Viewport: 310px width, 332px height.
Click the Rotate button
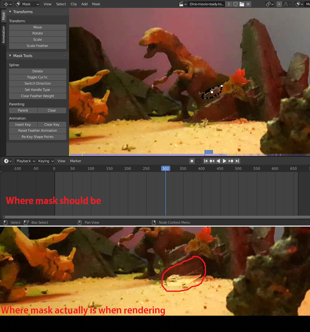point(37,33)
